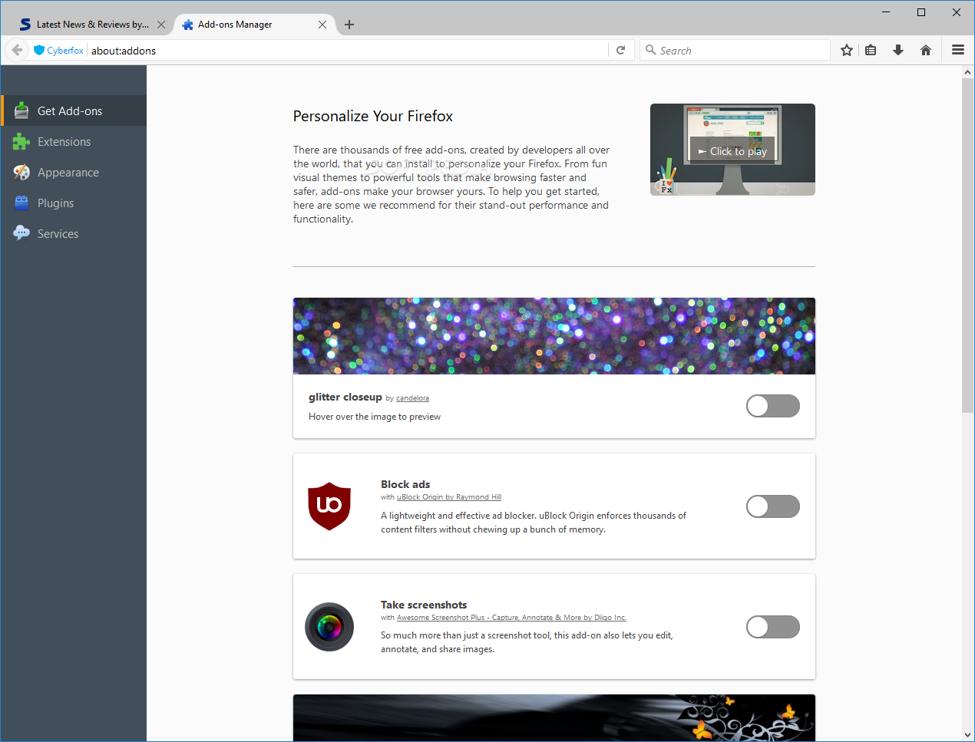Open the Extensions category

pos(74,141)
